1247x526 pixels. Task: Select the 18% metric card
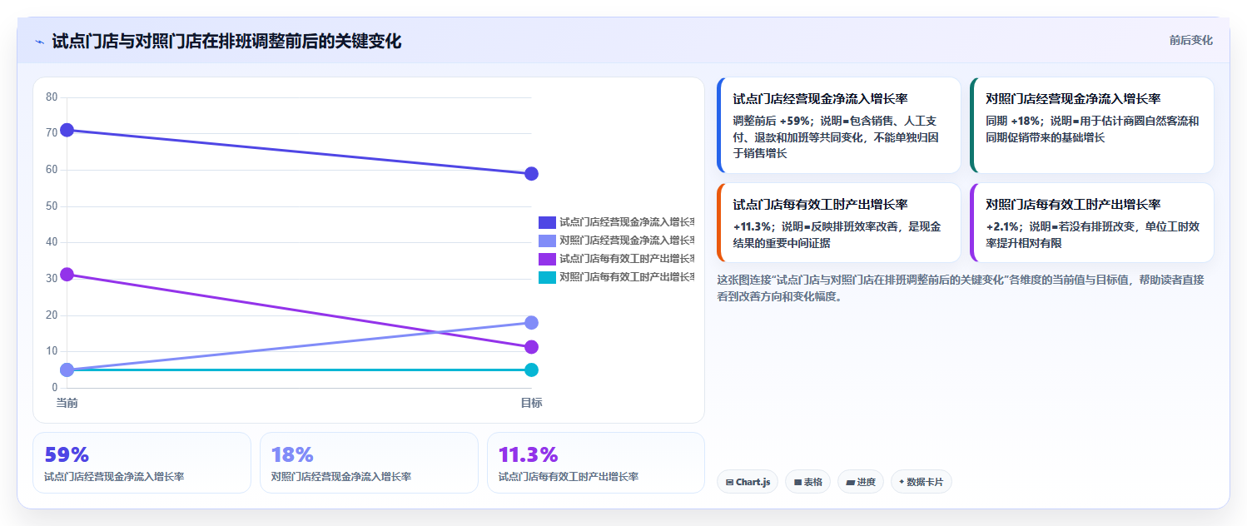tap(369, 463)
